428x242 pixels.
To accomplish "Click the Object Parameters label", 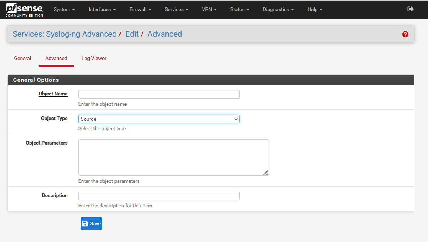I will [x=47, y=143].
